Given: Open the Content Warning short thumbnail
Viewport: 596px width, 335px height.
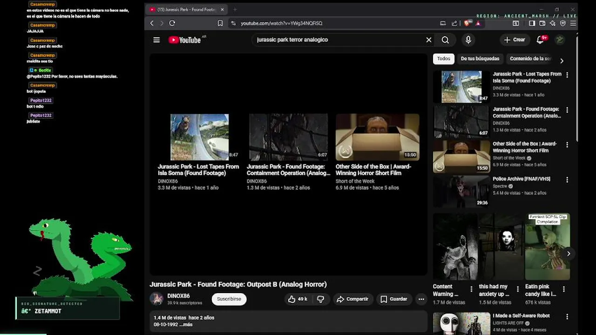Looking at the screenshot, I should [x=455, y=247].
